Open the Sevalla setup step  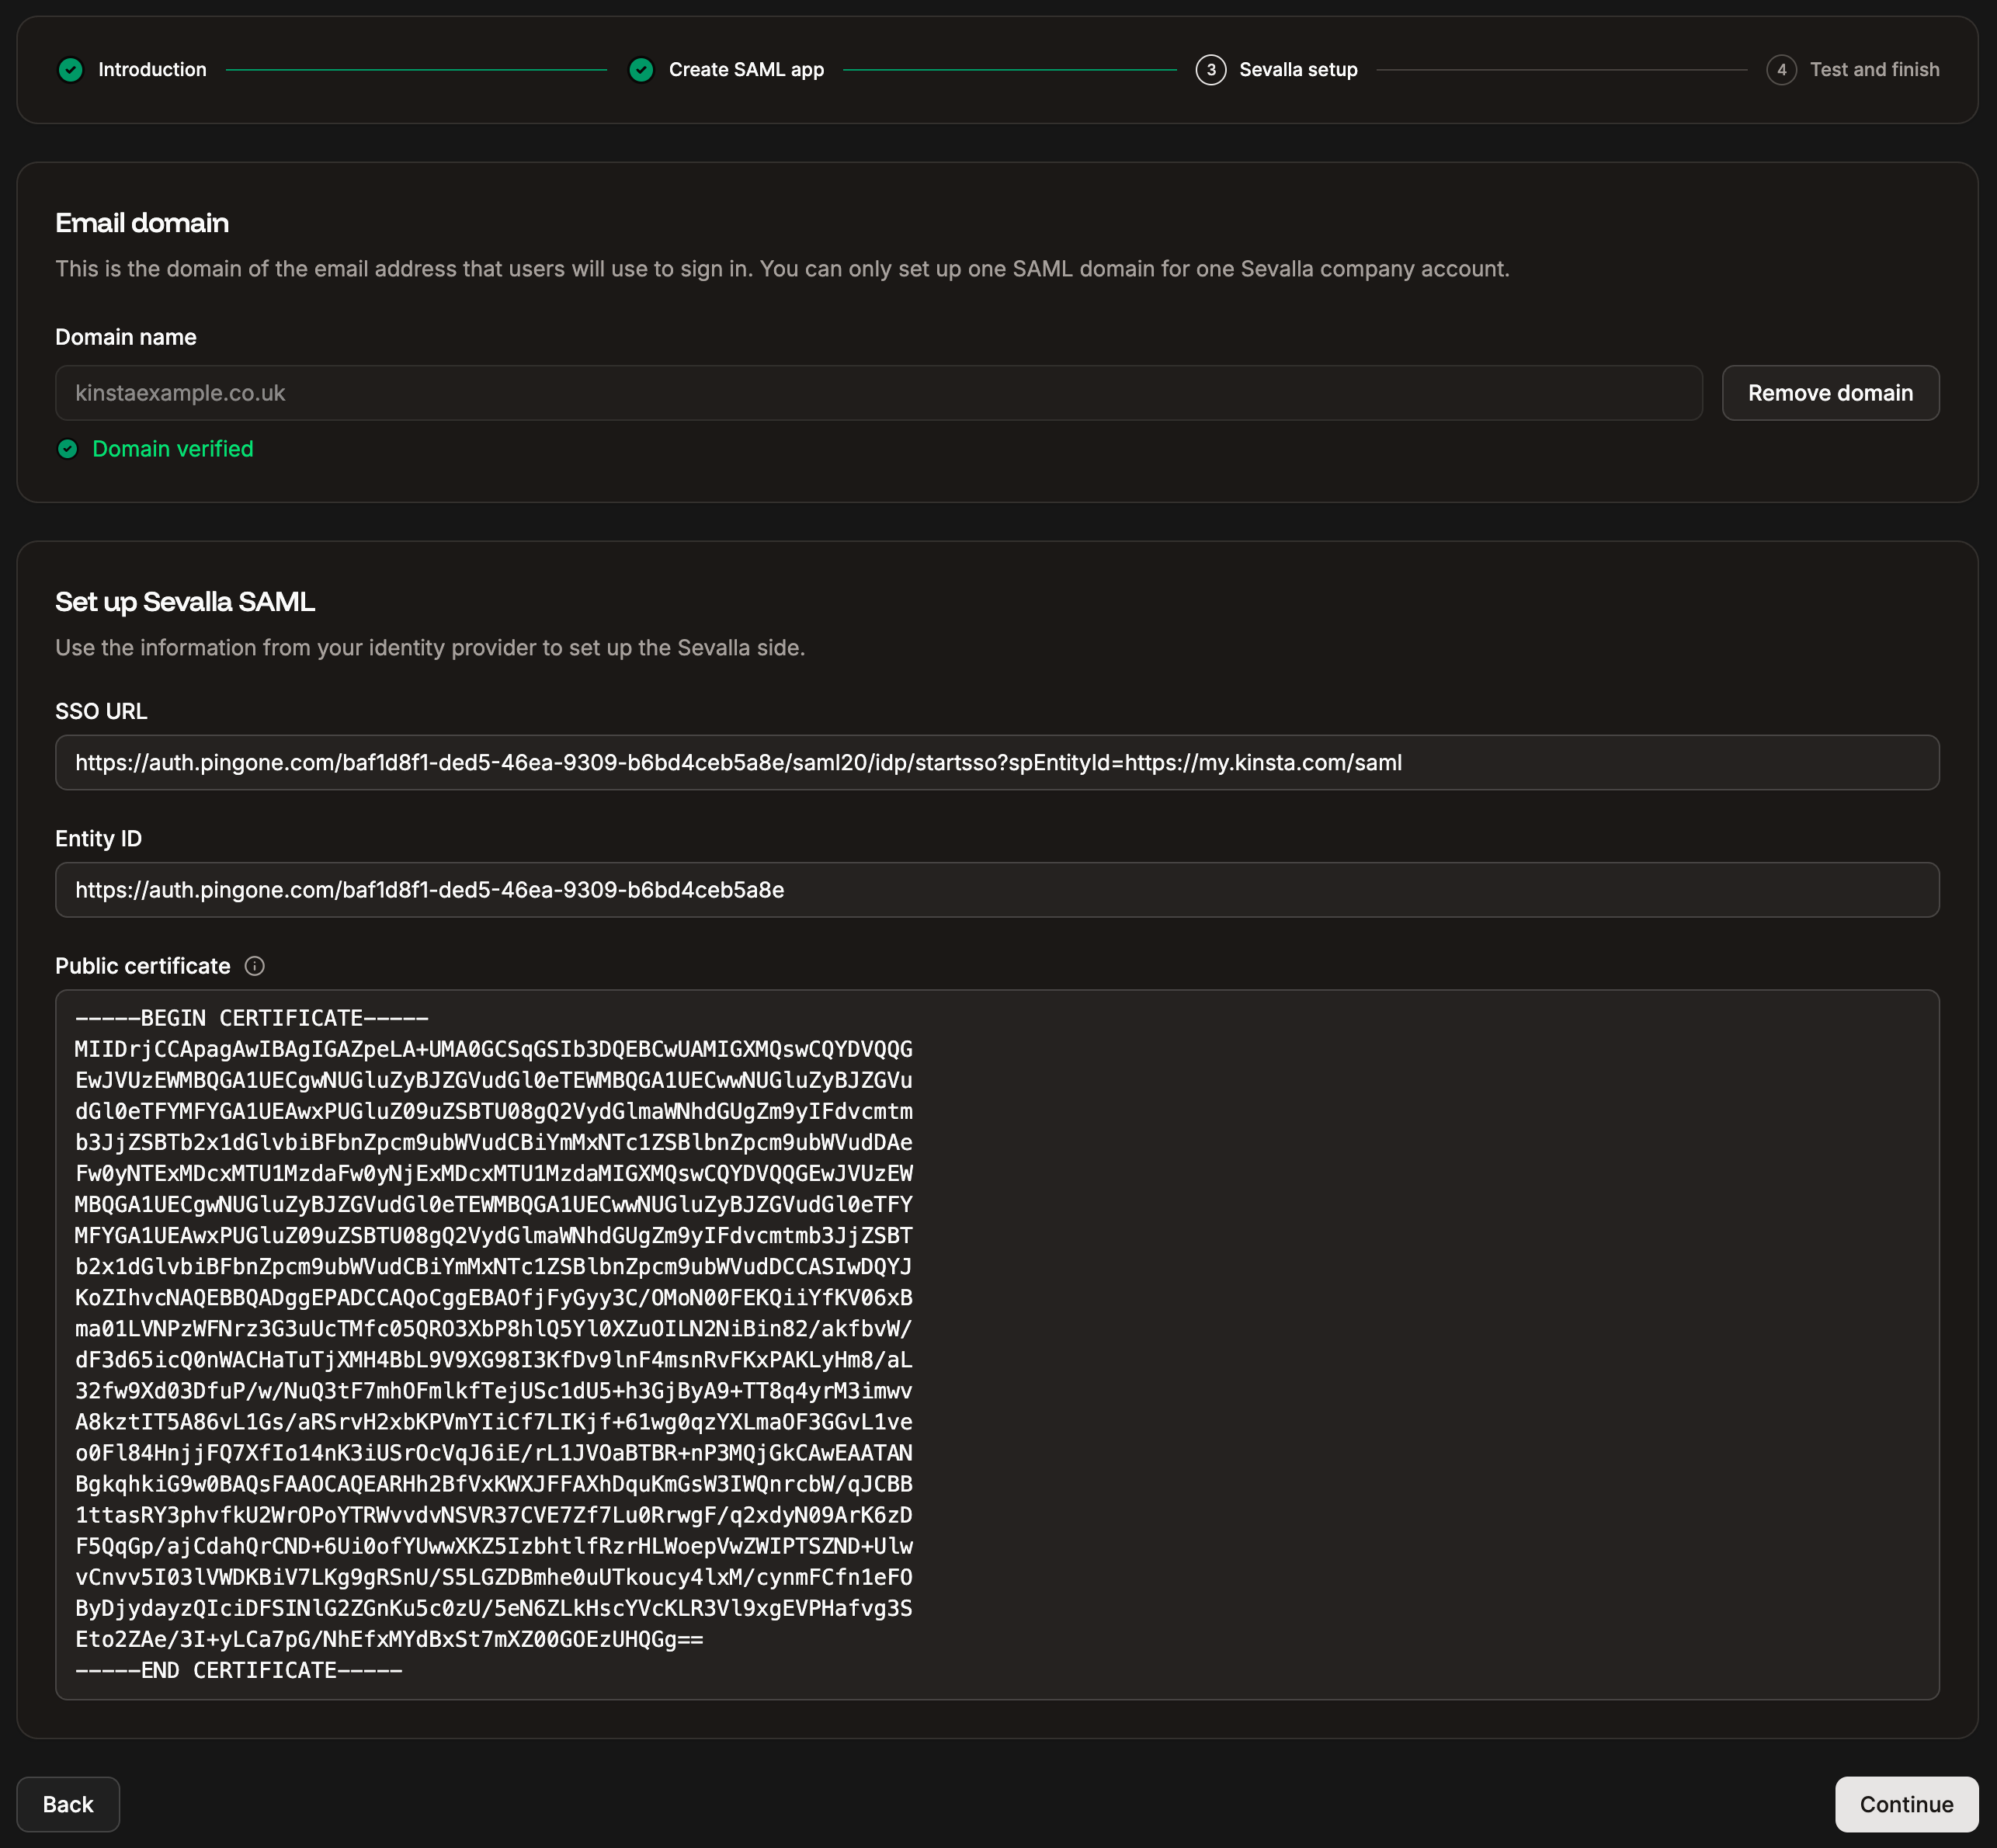click(x=1297, y=70)
